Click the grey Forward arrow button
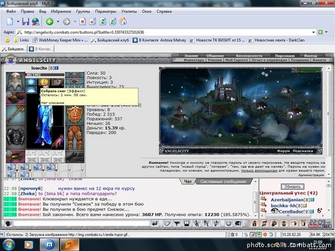335x251 pixels. pos(66,22)
